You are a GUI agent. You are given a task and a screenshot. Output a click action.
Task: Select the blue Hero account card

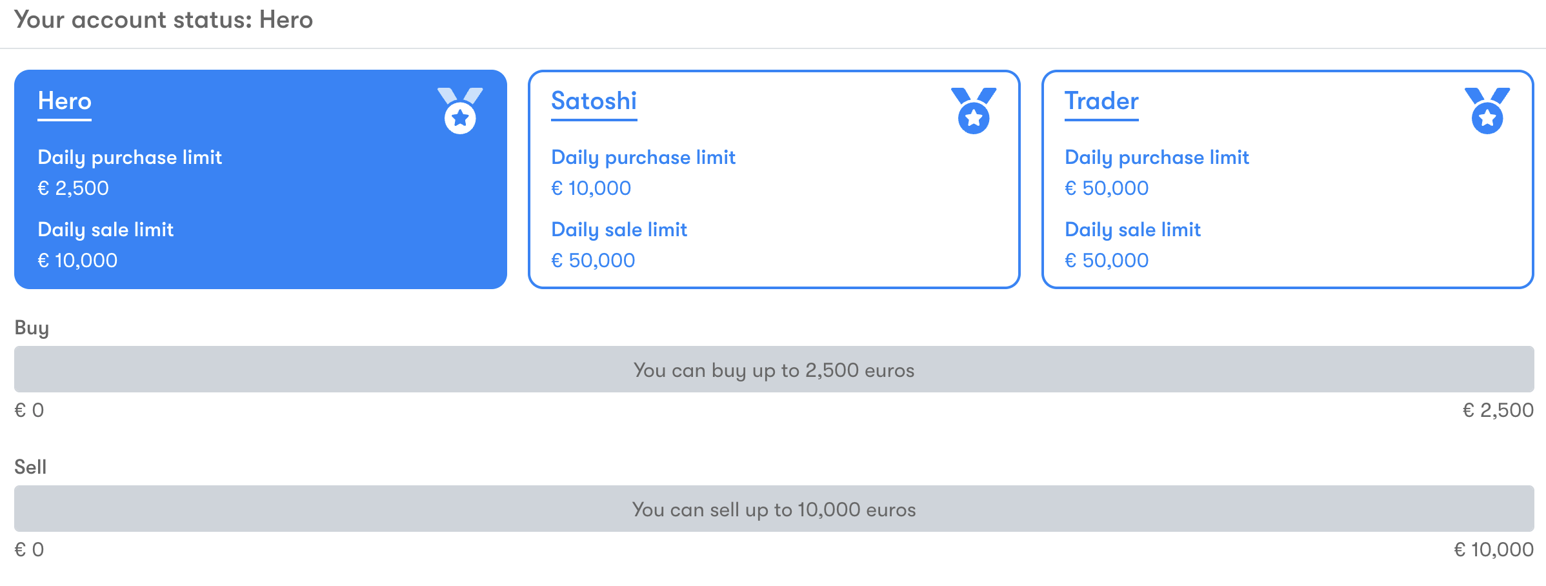[x=261, y=179]
